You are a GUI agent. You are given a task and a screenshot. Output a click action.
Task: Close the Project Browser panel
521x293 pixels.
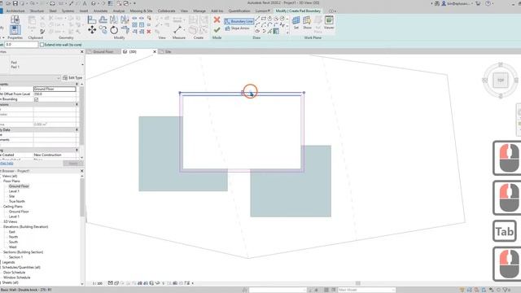[x=82, y=171]
